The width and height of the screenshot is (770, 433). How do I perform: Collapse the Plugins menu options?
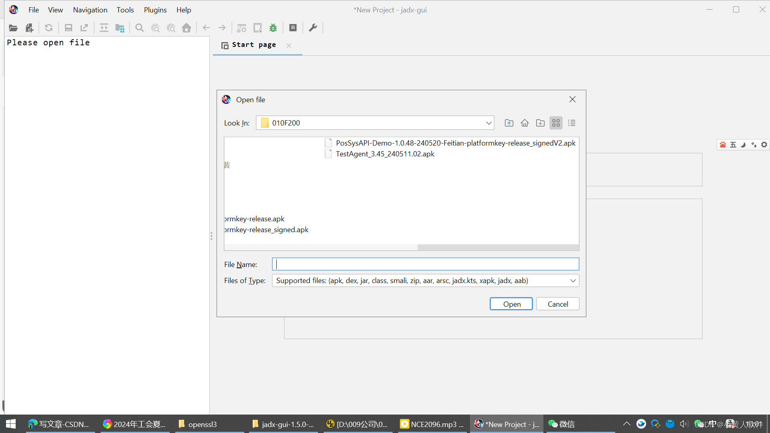tap(155, 10)
